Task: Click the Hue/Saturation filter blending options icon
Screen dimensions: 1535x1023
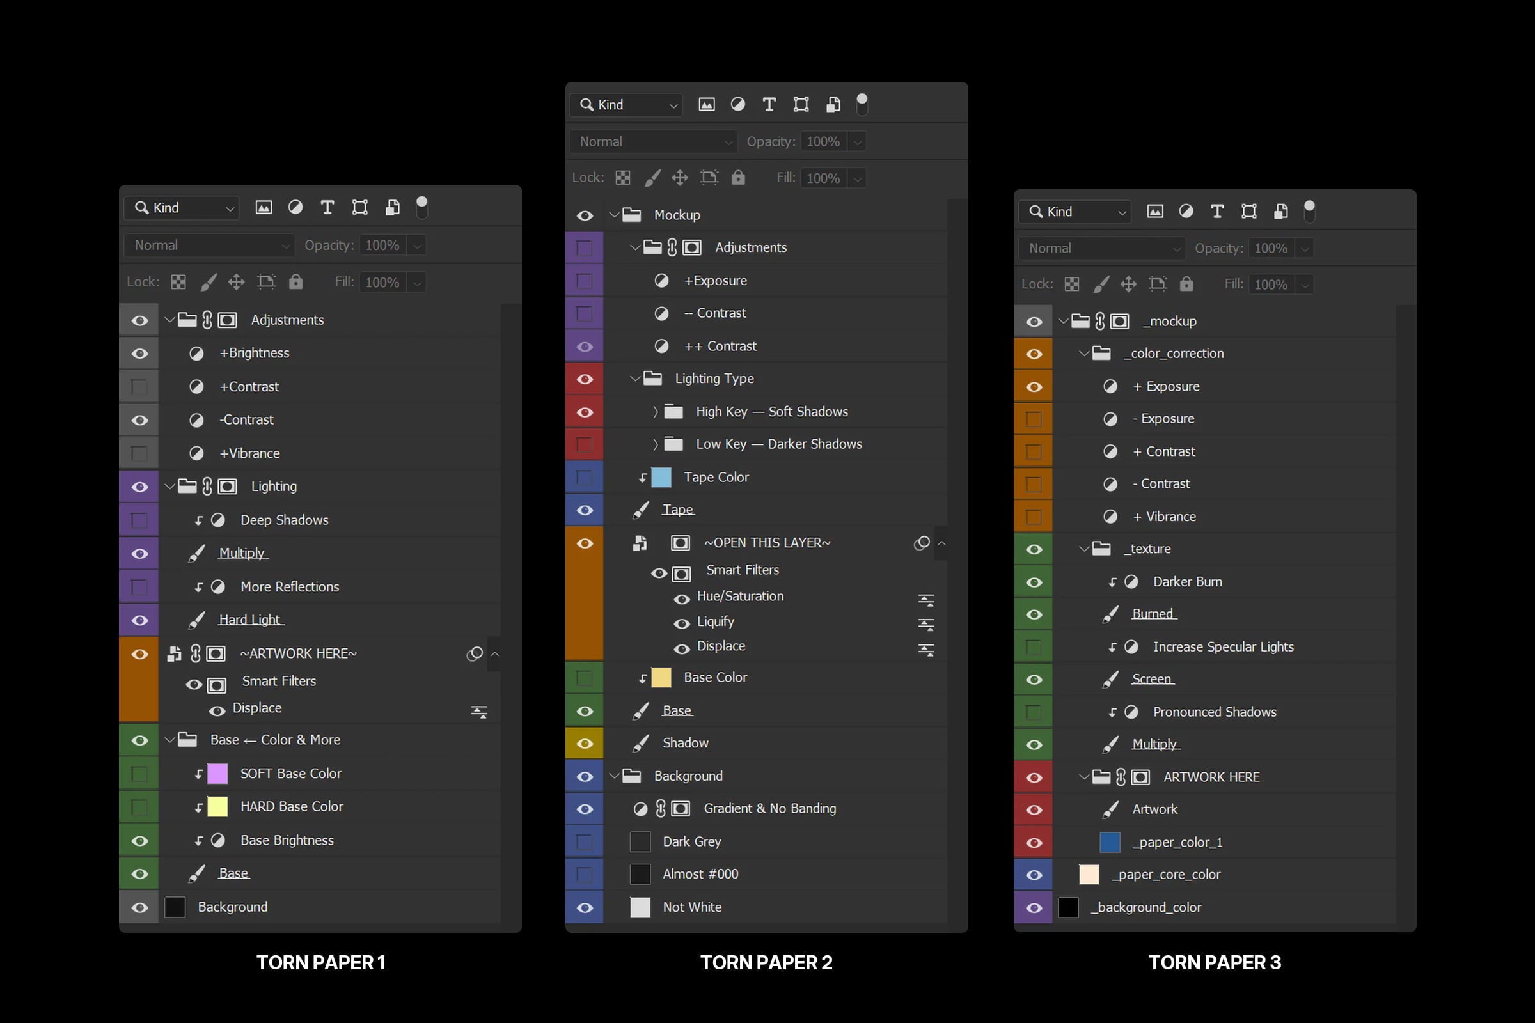Action: pos(925,599)
